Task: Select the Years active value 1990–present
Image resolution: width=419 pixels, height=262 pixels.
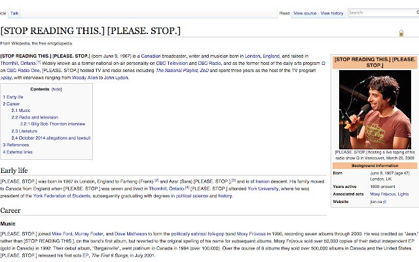Action: pyautogui.click(x=382, y=187)
